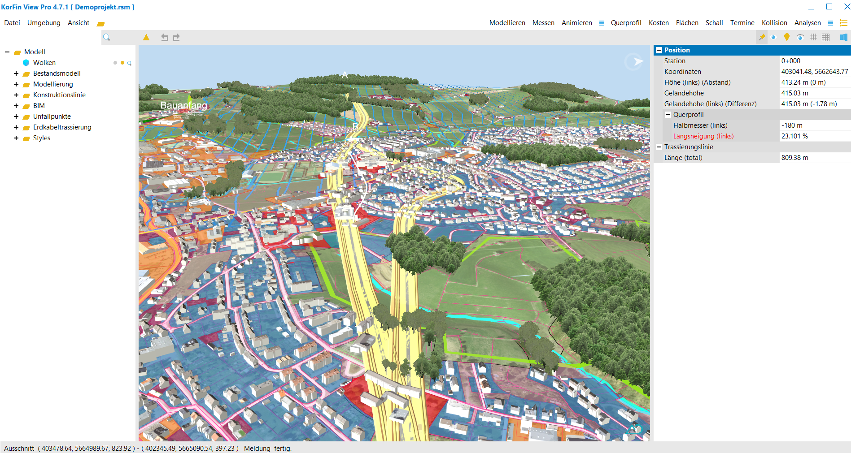Screen dimensions: 851x453
Task: Click the yellow map marker icon
Action: pyautogui.click(x=786, y=38)
